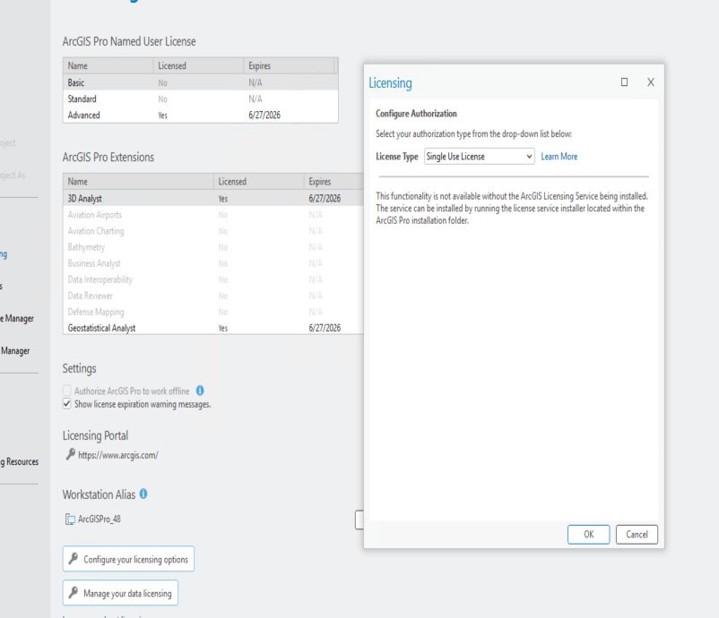Uncheck Show license expiration warning messages
Image resolution: width=719 pixels, height=618 pixels.
pos(67,404)
